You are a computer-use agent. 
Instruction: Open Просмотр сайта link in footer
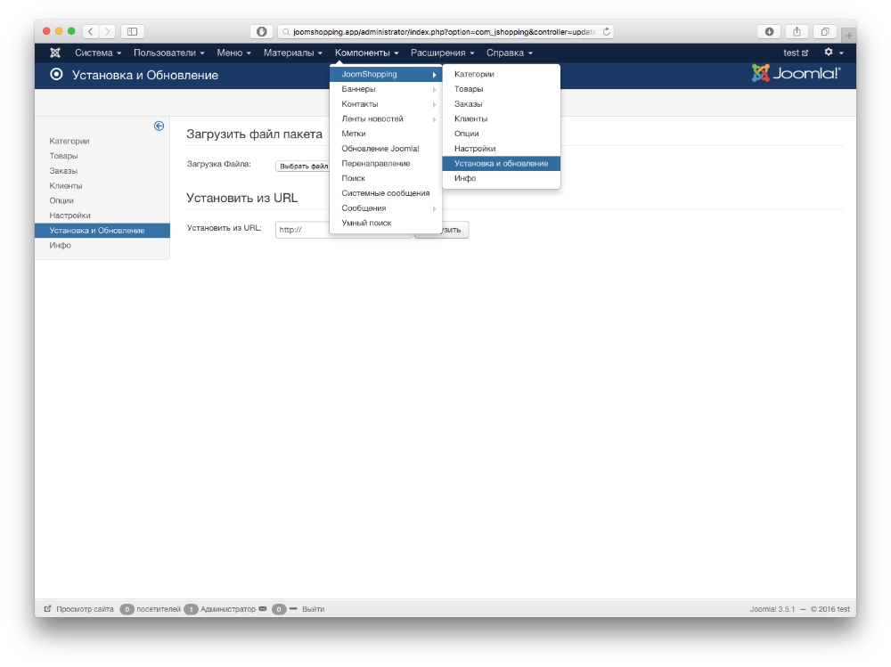tap(84, 609)
